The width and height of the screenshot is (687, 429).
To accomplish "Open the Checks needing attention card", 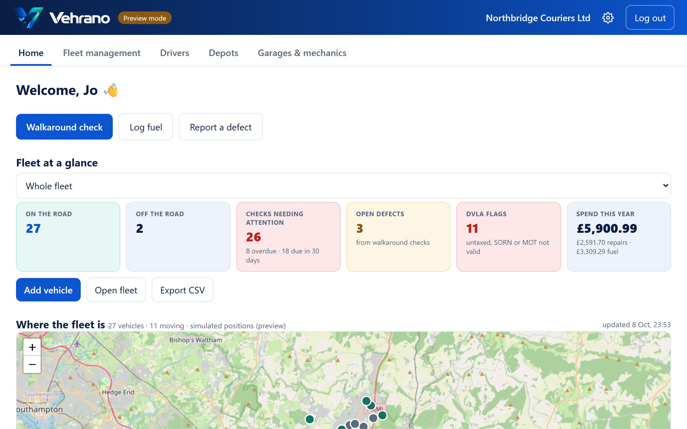I will click(x=289, y=237).
